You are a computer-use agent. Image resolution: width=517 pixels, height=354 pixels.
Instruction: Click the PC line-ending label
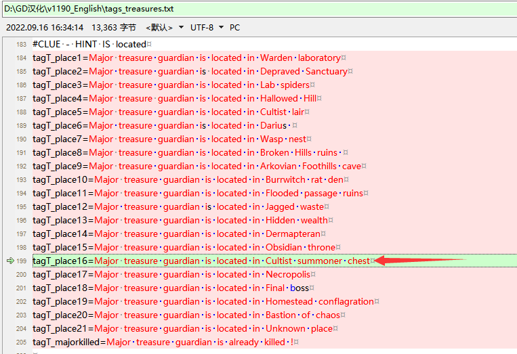234,28
